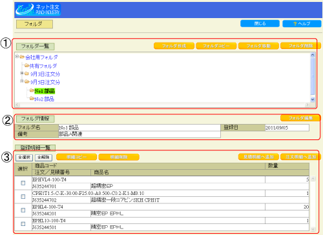Click order number J635244702

tap(44, 200)
